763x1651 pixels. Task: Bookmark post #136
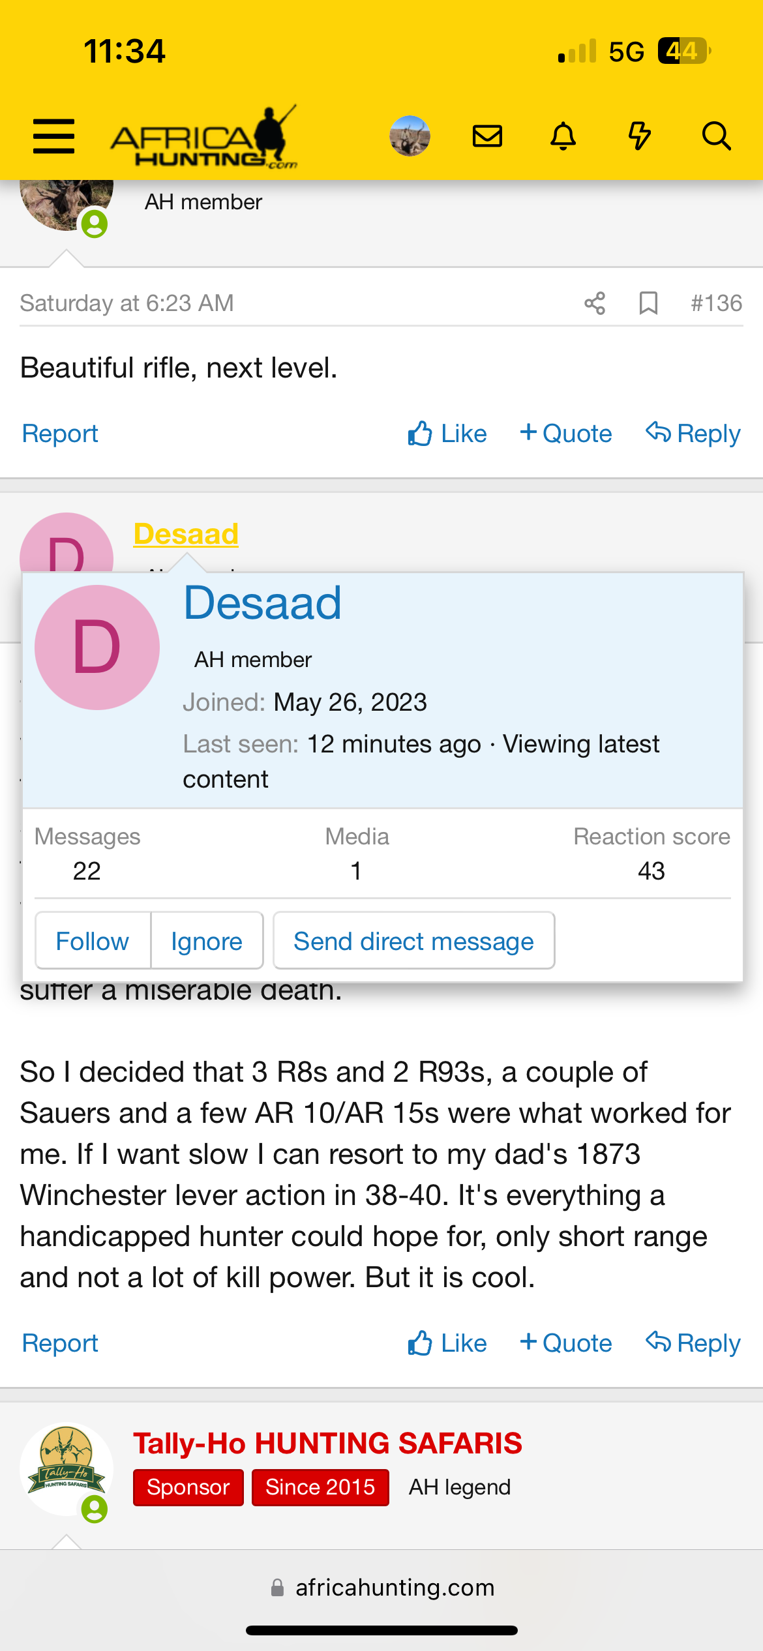[648, 303]
